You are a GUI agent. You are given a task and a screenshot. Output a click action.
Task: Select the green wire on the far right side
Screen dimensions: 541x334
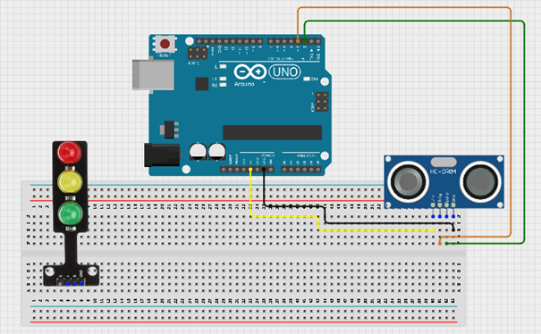524,133
